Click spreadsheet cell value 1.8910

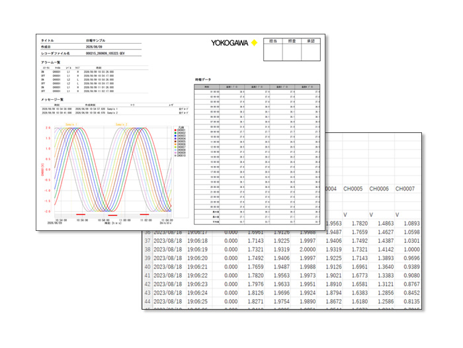[x=333, y=284]
